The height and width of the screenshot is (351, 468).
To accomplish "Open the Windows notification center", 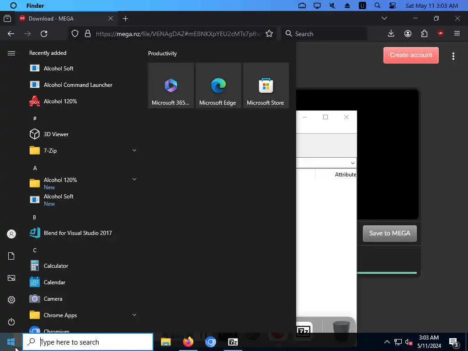I will [454, 342].
